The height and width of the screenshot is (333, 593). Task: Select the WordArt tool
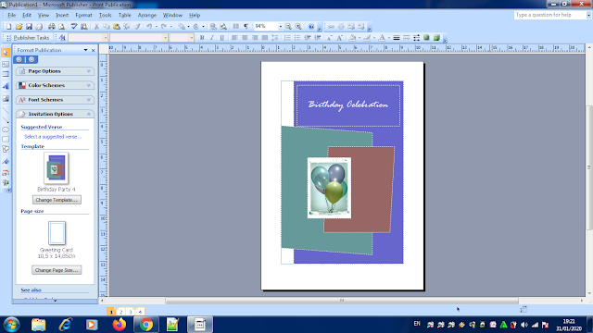coord(6,86)
